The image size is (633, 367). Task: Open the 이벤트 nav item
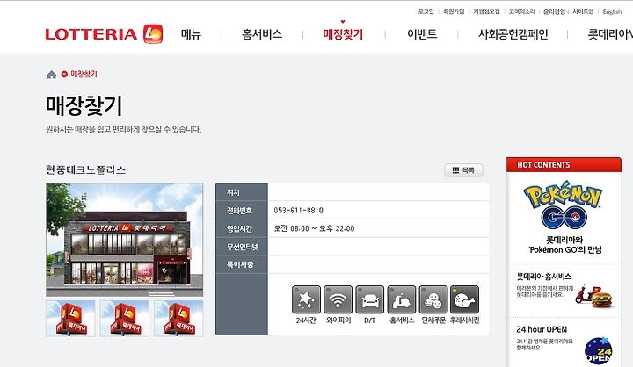pyautogui.click(x=422, y=34)
